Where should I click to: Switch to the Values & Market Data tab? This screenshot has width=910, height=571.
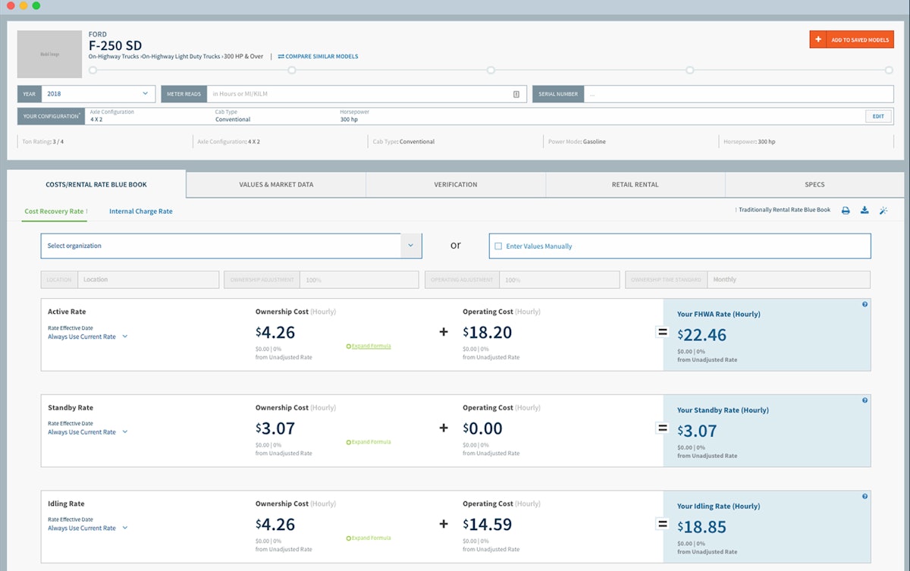(x=276, y=184)
